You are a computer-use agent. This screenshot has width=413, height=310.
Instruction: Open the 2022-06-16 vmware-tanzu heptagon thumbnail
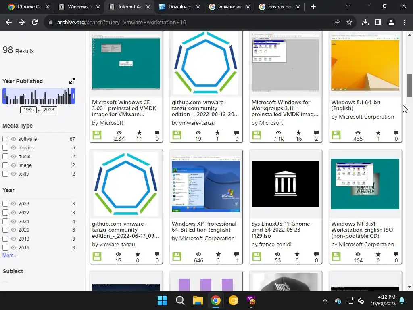click(206, 63)
